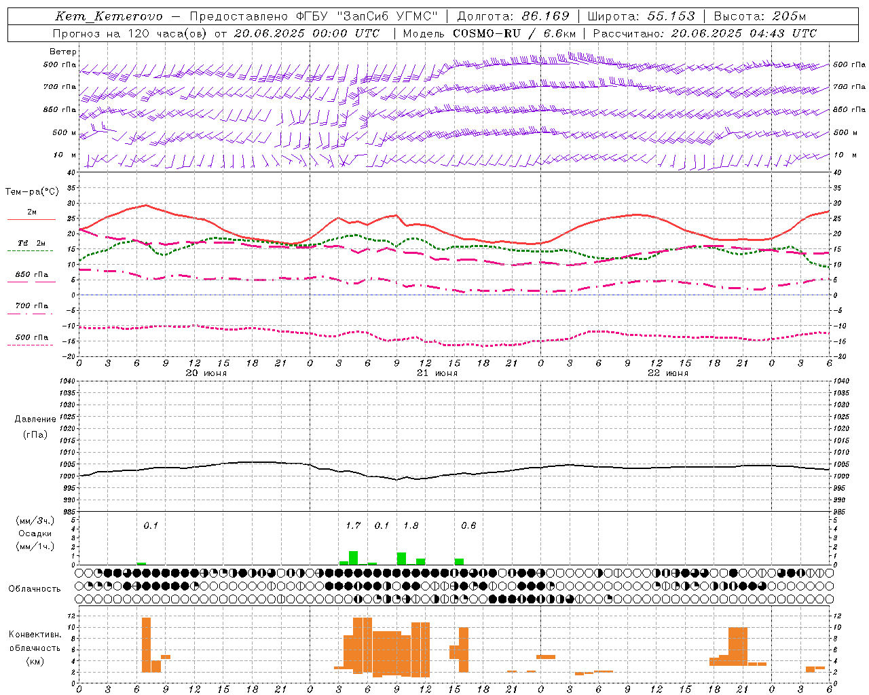Click the '0.6' precipitation amount value
The image size is (869, 695).
pos(468,526)
